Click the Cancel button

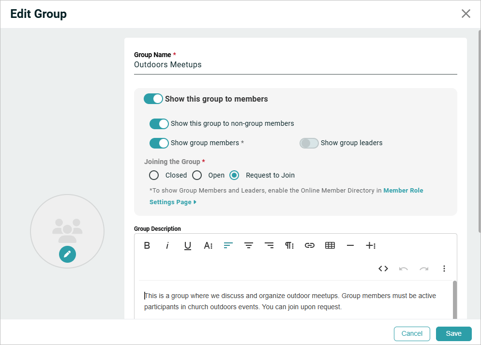(x=412, y=334)
